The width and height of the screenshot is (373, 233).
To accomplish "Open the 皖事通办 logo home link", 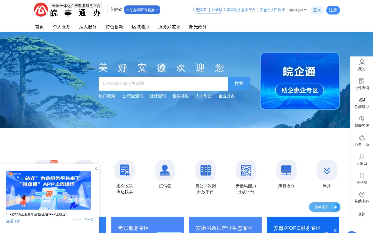I will click(x=68, y=10).
